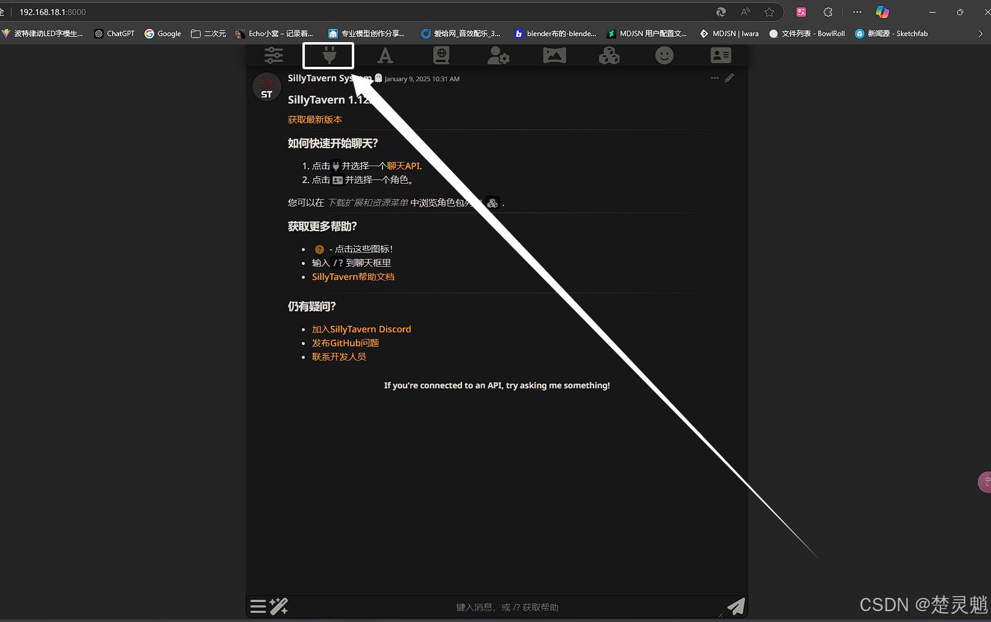Open API connections plug icon

[329, 55]
